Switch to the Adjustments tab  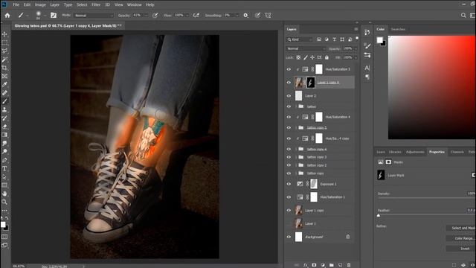415,152
